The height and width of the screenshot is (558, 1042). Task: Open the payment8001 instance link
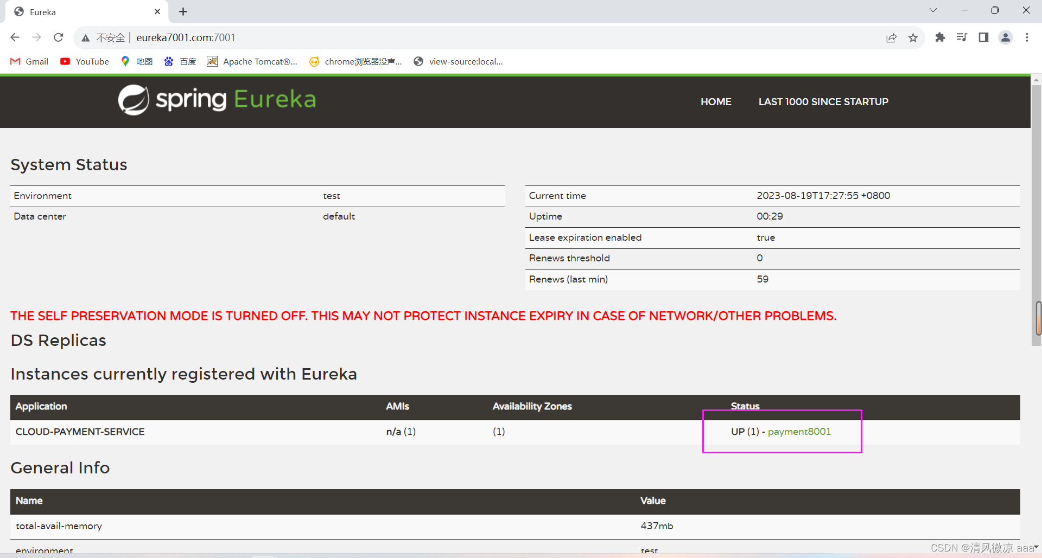(799, 432)
